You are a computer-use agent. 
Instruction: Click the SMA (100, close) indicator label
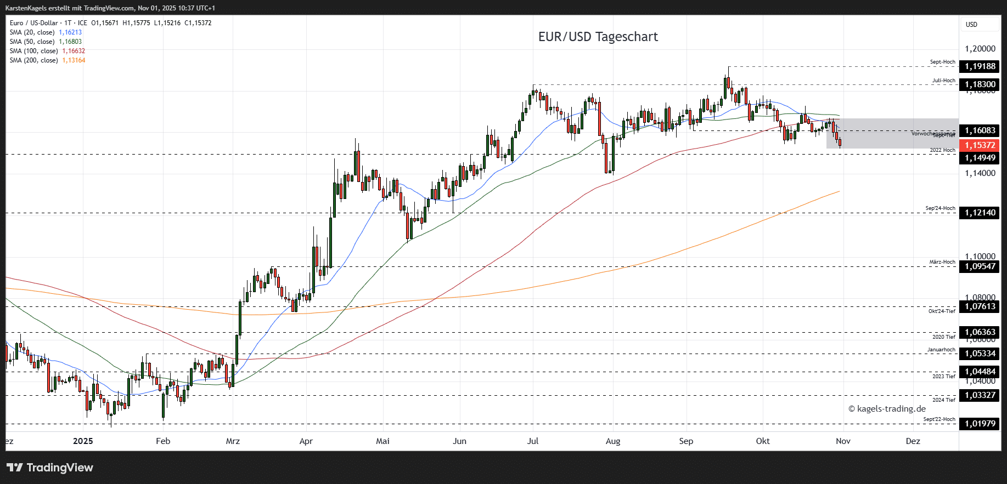(x=33, y=51)
